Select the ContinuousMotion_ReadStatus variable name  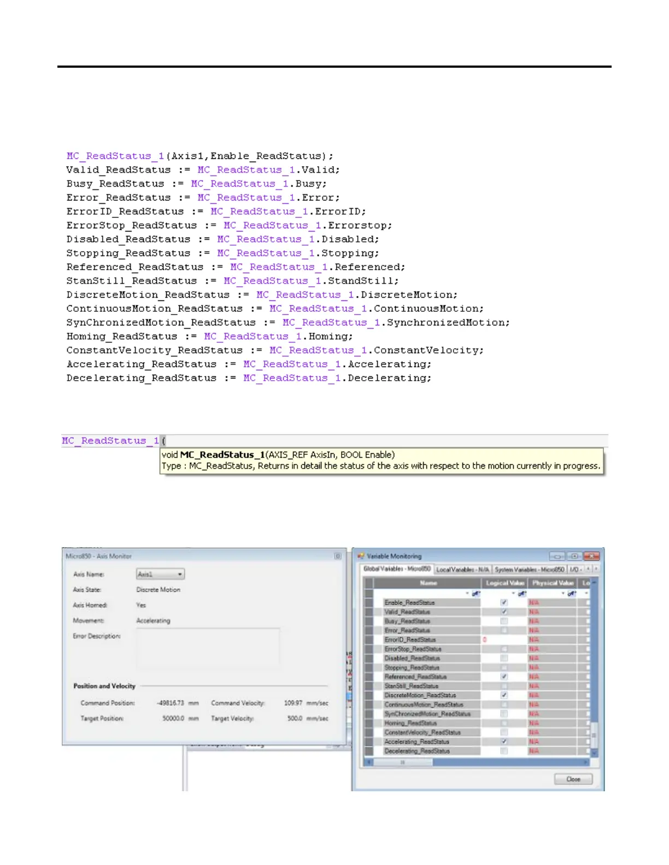point(424,704)
